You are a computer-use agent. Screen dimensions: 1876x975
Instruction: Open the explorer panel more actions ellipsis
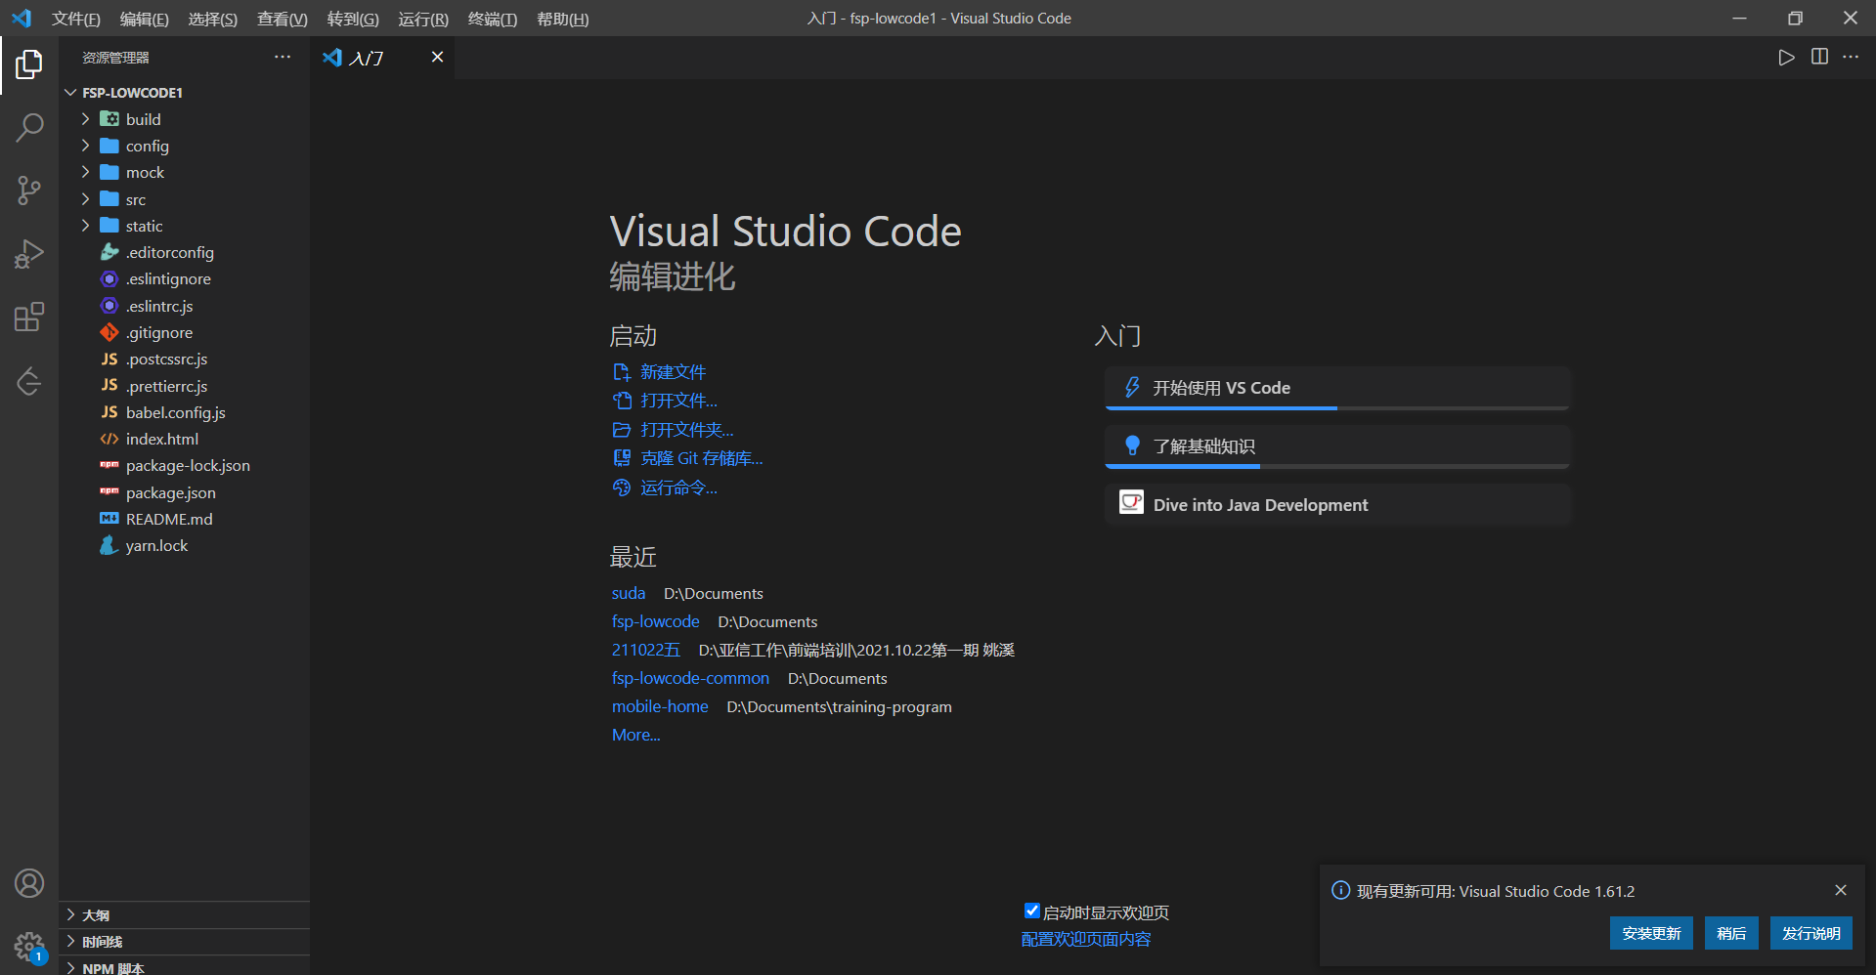(283, 57)
